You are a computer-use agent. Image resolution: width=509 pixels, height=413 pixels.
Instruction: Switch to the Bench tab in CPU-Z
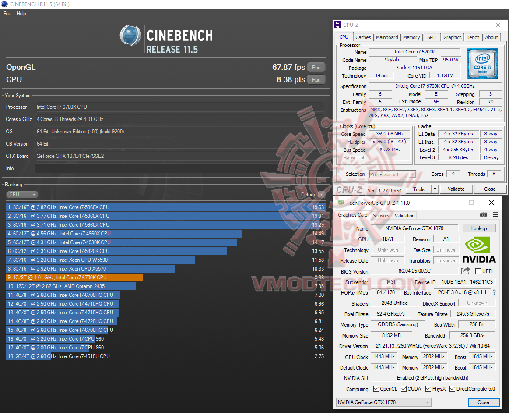click(x=473, y=37)
